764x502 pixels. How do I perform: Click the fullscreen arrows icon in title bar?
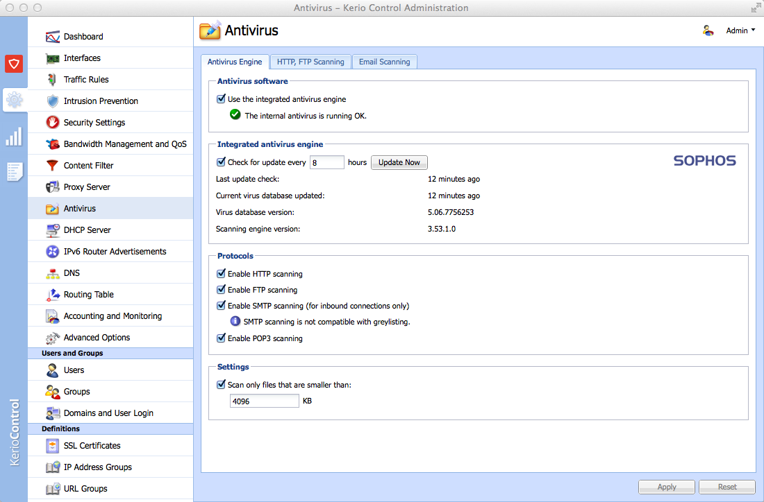tap(755, 8)
